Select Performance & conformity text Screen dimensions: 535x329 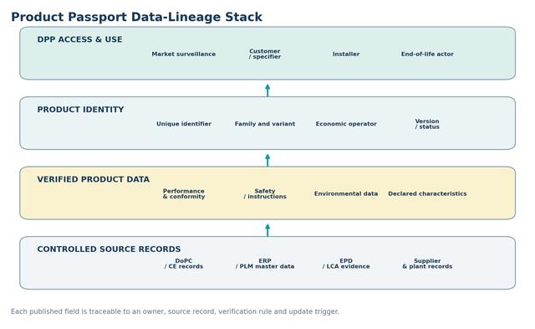pos(184,193)
